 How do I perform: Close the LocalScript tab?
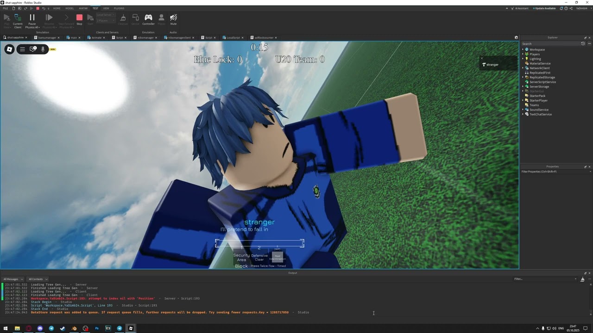242,37
